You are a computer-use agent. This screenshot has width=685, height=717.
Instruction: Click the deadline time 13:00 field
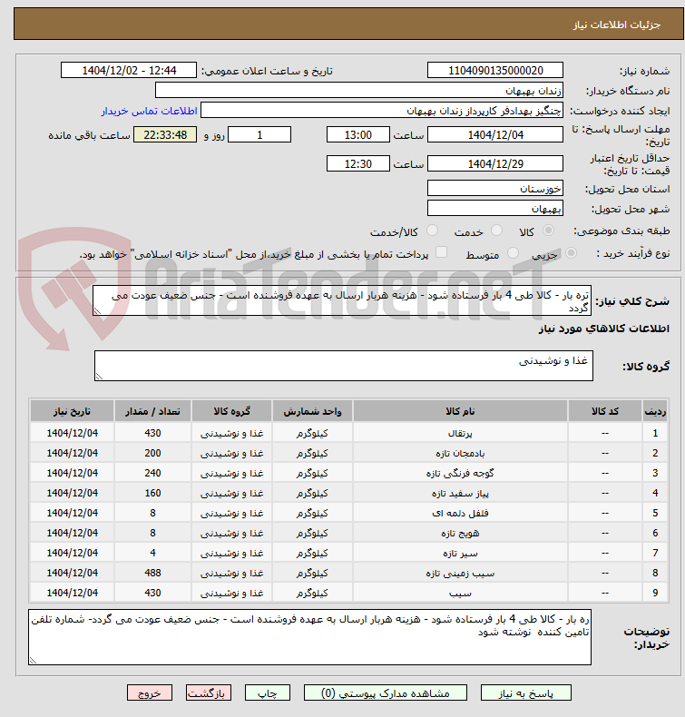pos(357,135)
